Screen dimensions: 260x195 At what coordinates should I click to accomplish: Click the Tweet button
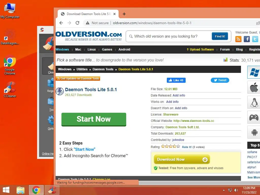pos(220,80)
